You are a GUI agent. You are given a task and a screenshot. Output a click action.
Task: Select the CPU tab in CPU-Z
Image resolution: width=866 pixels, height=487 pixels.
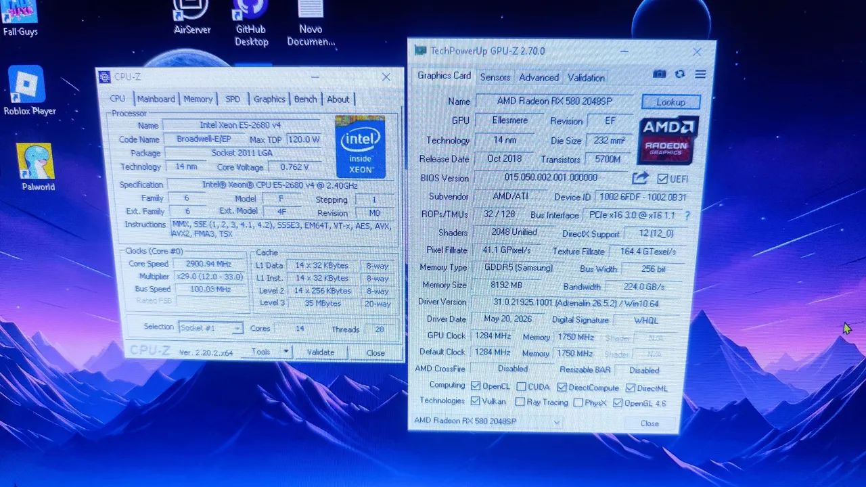coord(118,99)
